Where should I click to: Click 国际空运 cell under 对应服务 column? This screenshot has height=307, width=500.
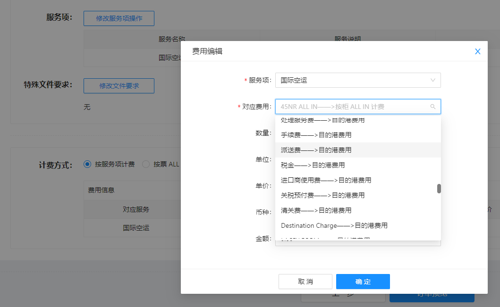136,228
